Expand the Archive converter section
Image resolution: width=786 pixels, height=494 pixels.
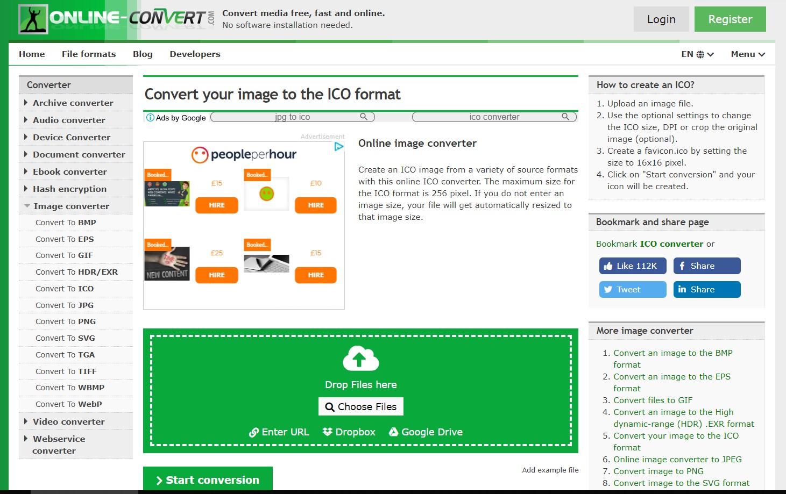(76, 103)
